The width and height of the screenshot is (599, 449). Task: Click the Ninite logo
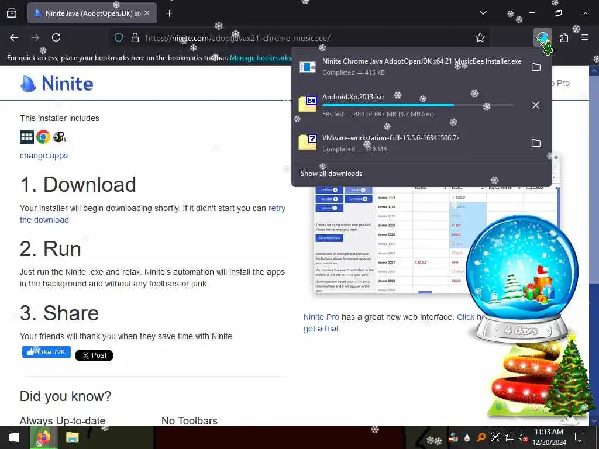point(57,83)
